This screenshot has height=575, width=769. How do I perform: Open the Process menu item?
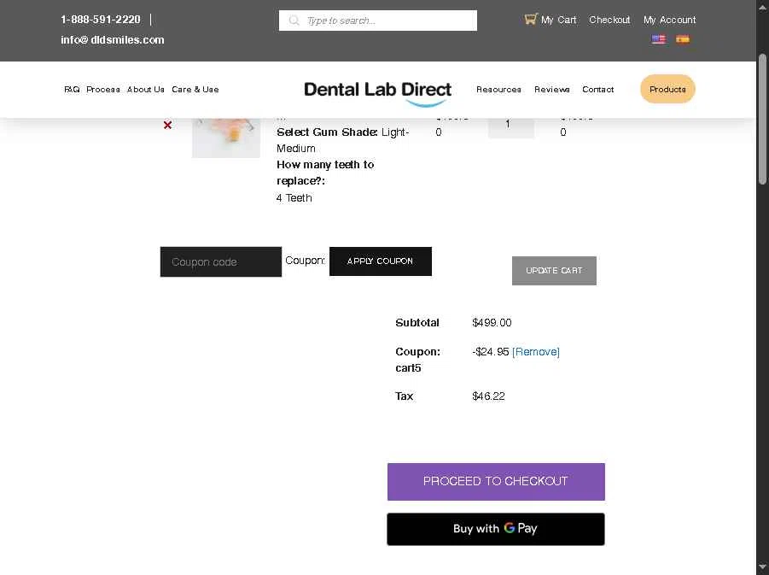point(103,90)
